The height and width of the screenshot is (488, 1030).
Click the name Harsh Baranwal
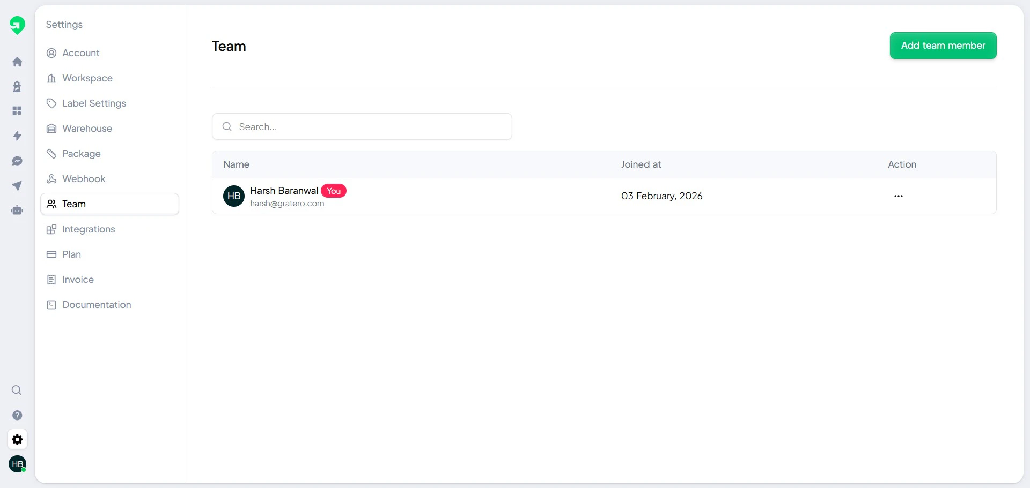click(x=284, y=191)
